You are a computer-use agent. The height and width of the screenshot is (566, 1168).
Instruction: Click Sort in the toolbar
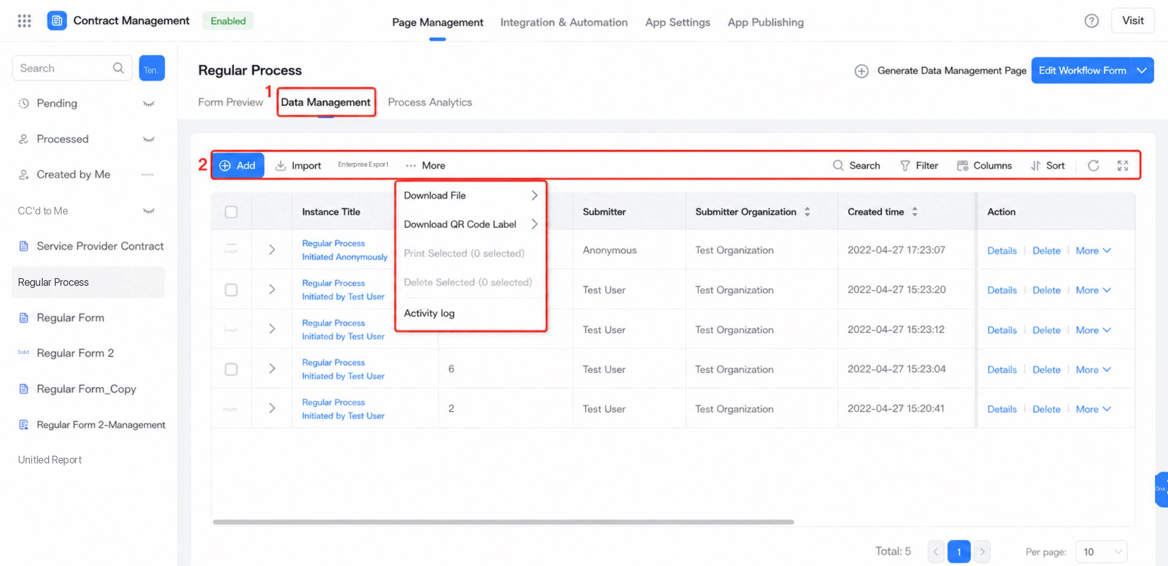tap(1047, 166)
